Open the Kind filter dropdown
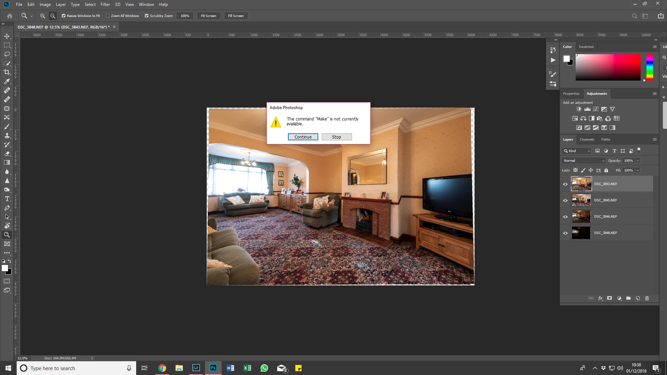667x375 pixels. coord(577,151)
